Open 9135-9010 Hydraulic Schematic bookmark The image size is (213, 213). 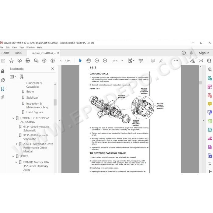[36, 137]
